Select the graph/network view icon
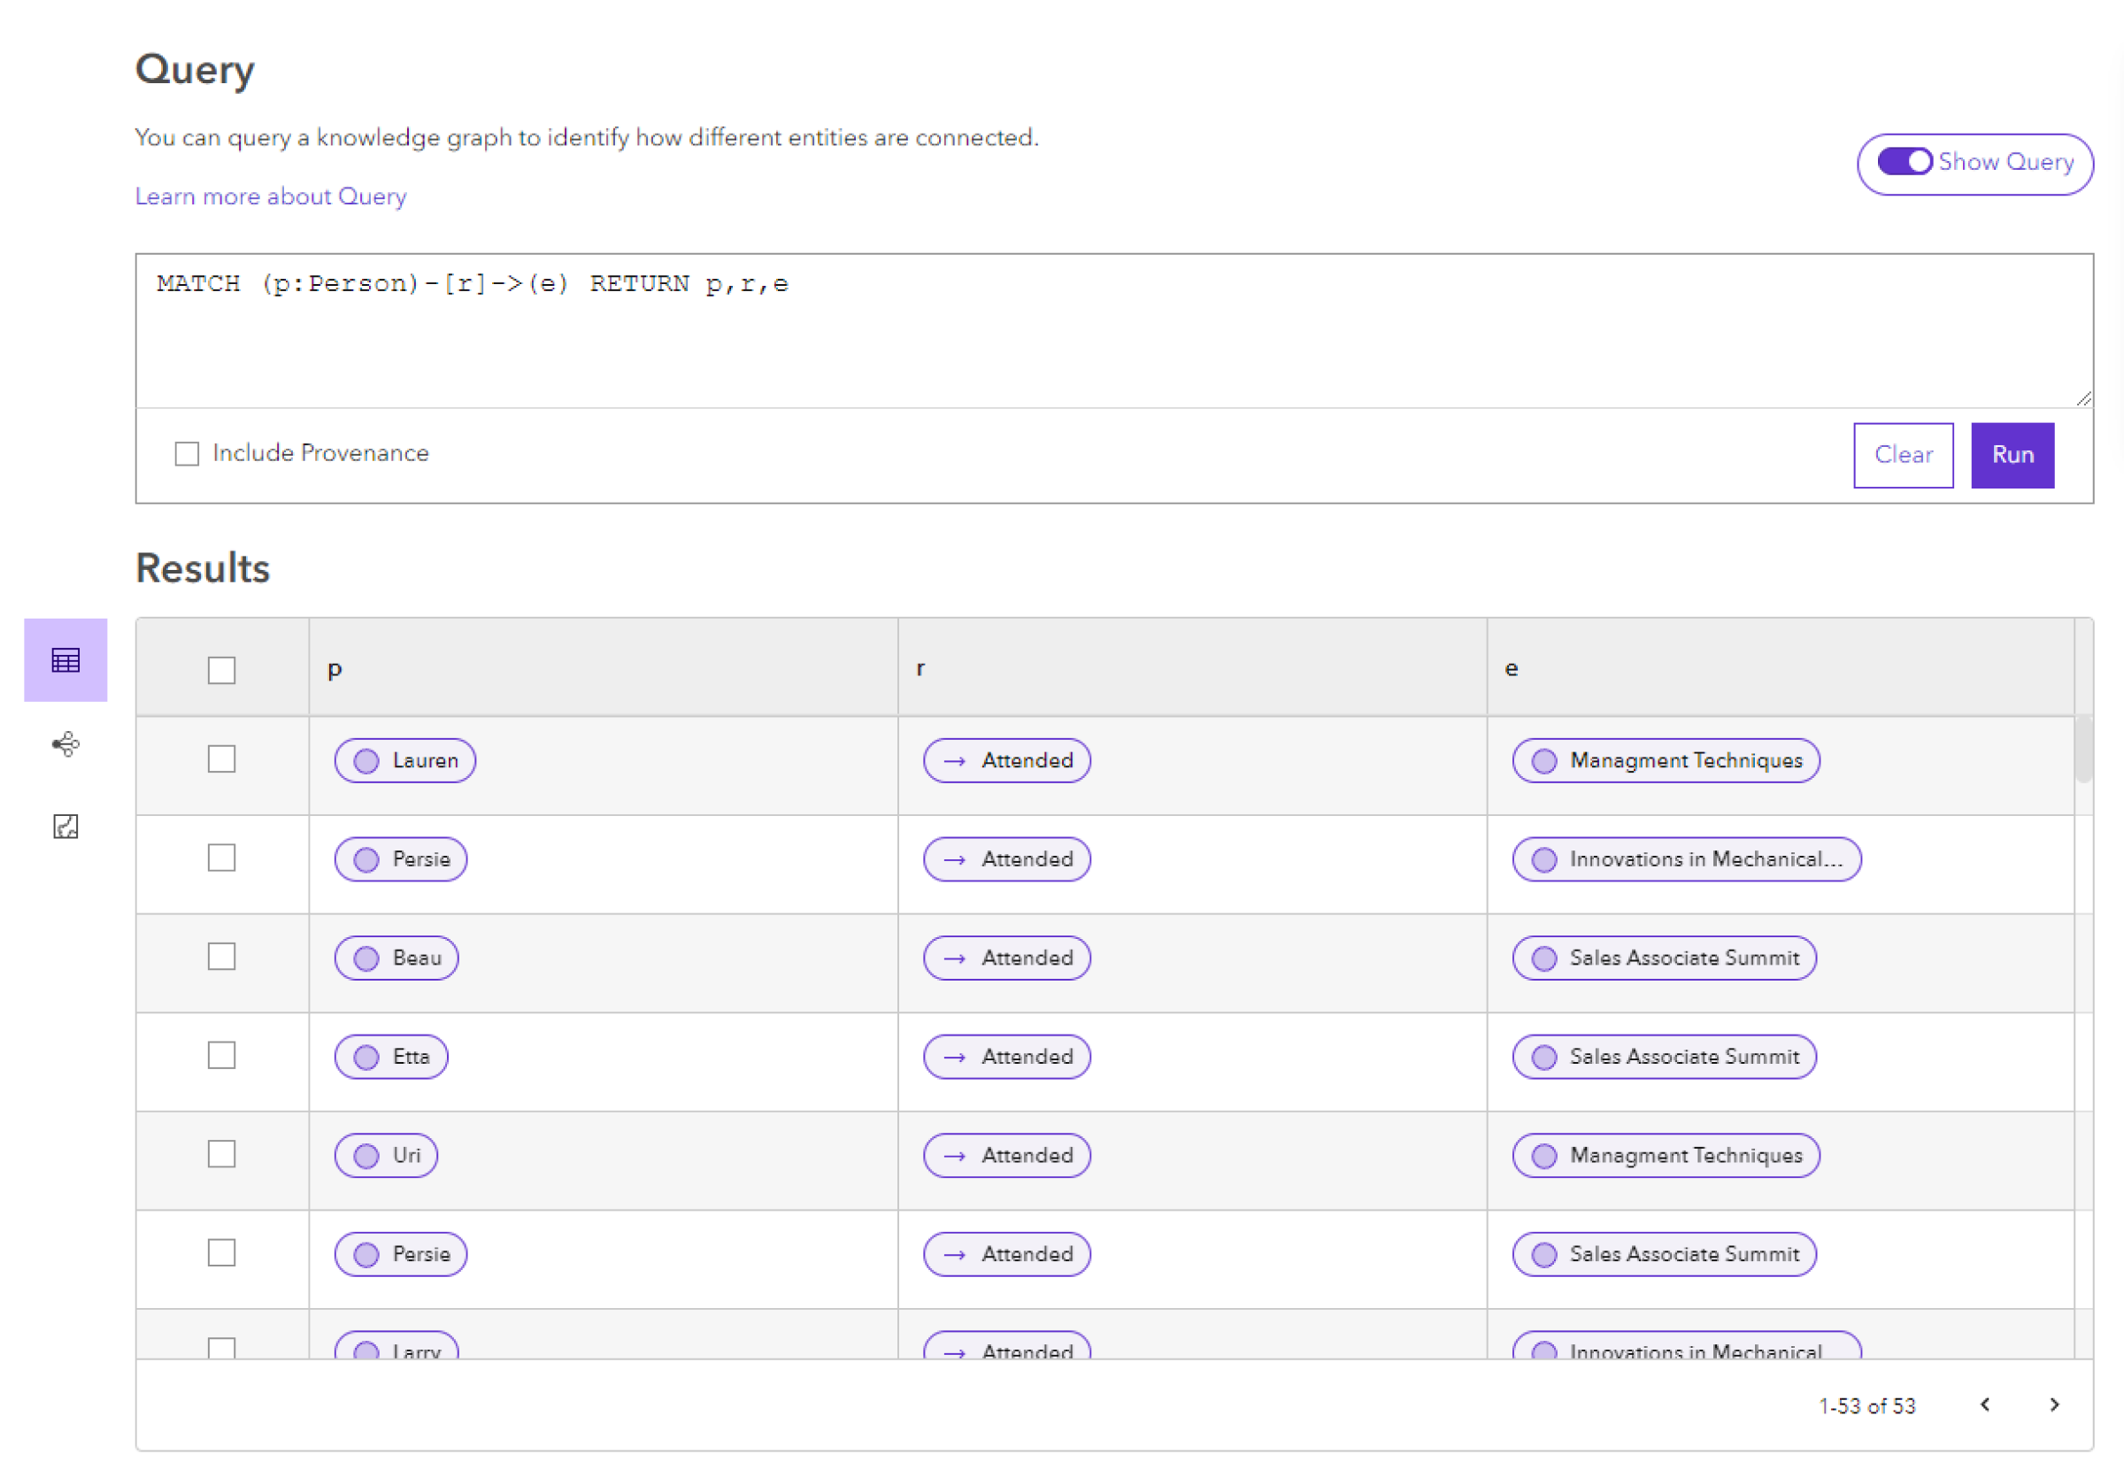2124x1470 pixels. [x=65, y=744]
